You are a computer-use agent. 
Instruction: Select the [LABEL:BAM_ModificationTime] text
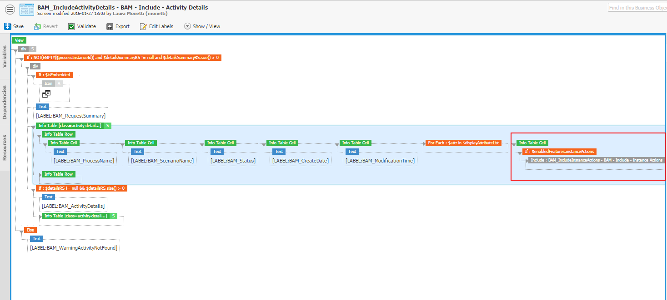[380, 161]
